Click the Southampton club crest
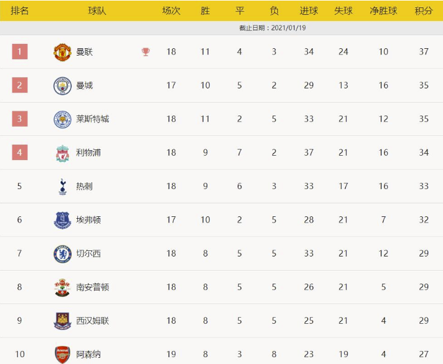443x364 pixels. tap(62, 287)
